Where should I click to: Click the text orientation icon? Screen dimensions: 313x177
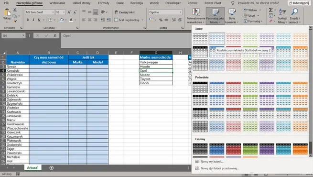[x=103, y=12]
